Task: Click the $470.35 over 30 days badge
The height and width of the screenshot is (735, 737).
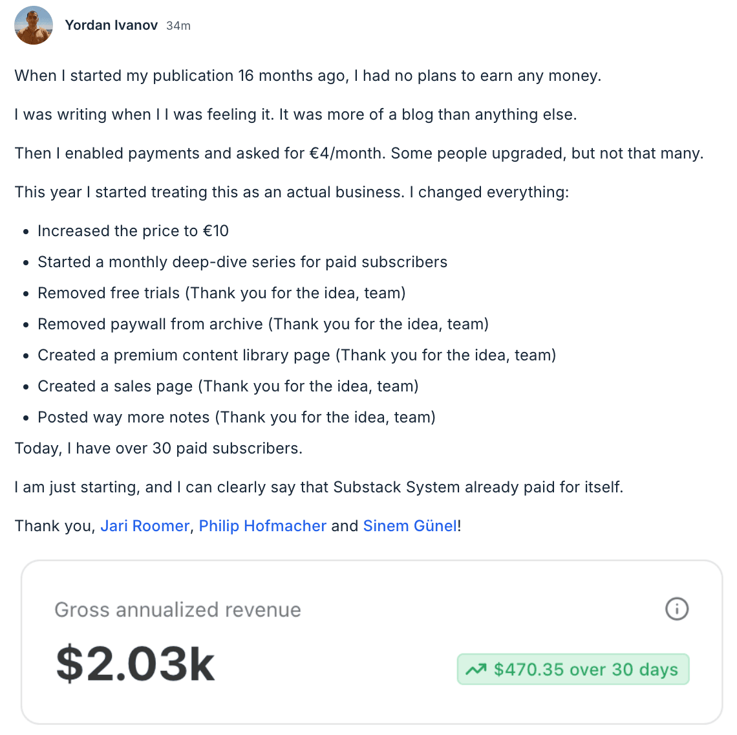Action: click(x=573, y=669)
